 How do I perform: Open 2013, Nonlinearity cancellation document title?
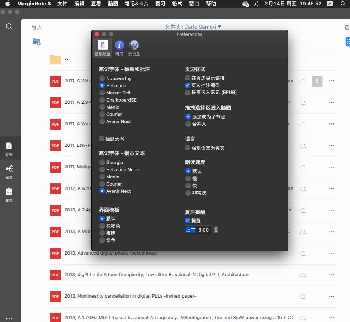[130, 296]
